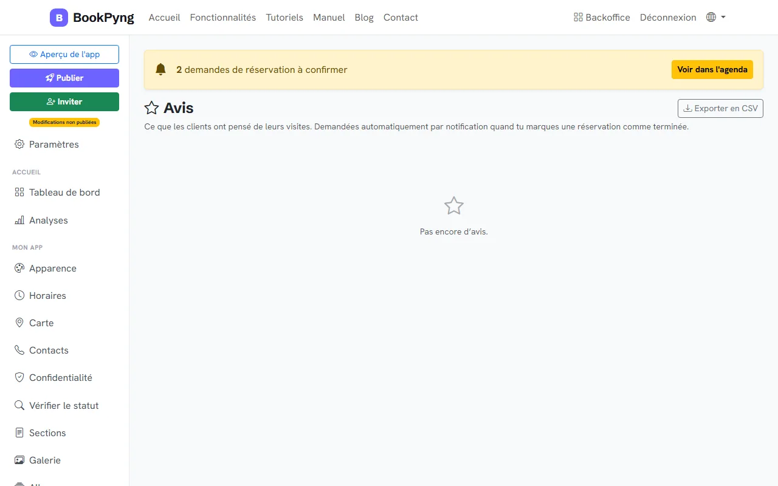778x486 pixels.
Task: Click the 'Pas encore d'avis.' text
Action: (454, 231)
